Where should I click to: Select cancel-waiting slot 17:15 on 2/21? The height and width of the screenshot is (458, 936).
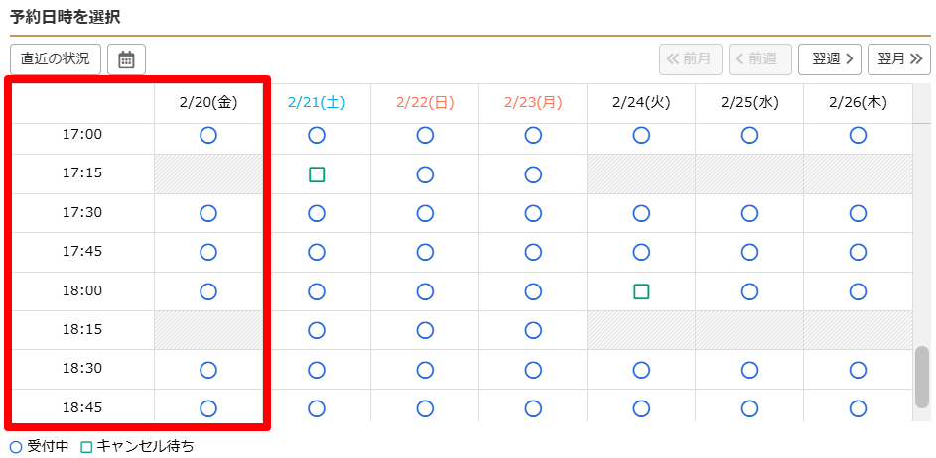pos(317,174)
